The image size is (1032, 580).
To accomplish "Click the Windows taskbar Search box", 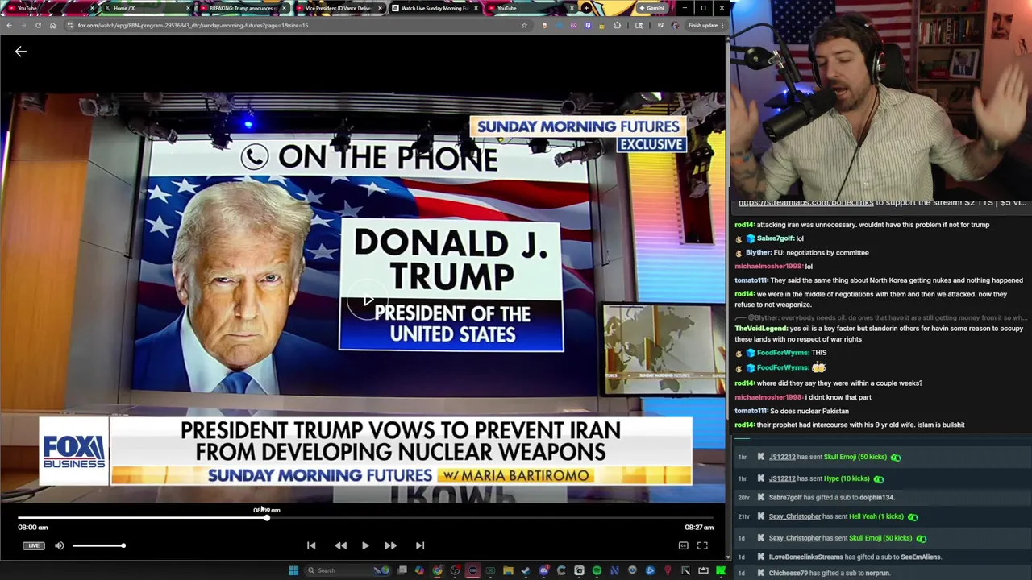I will coord(347,570).
